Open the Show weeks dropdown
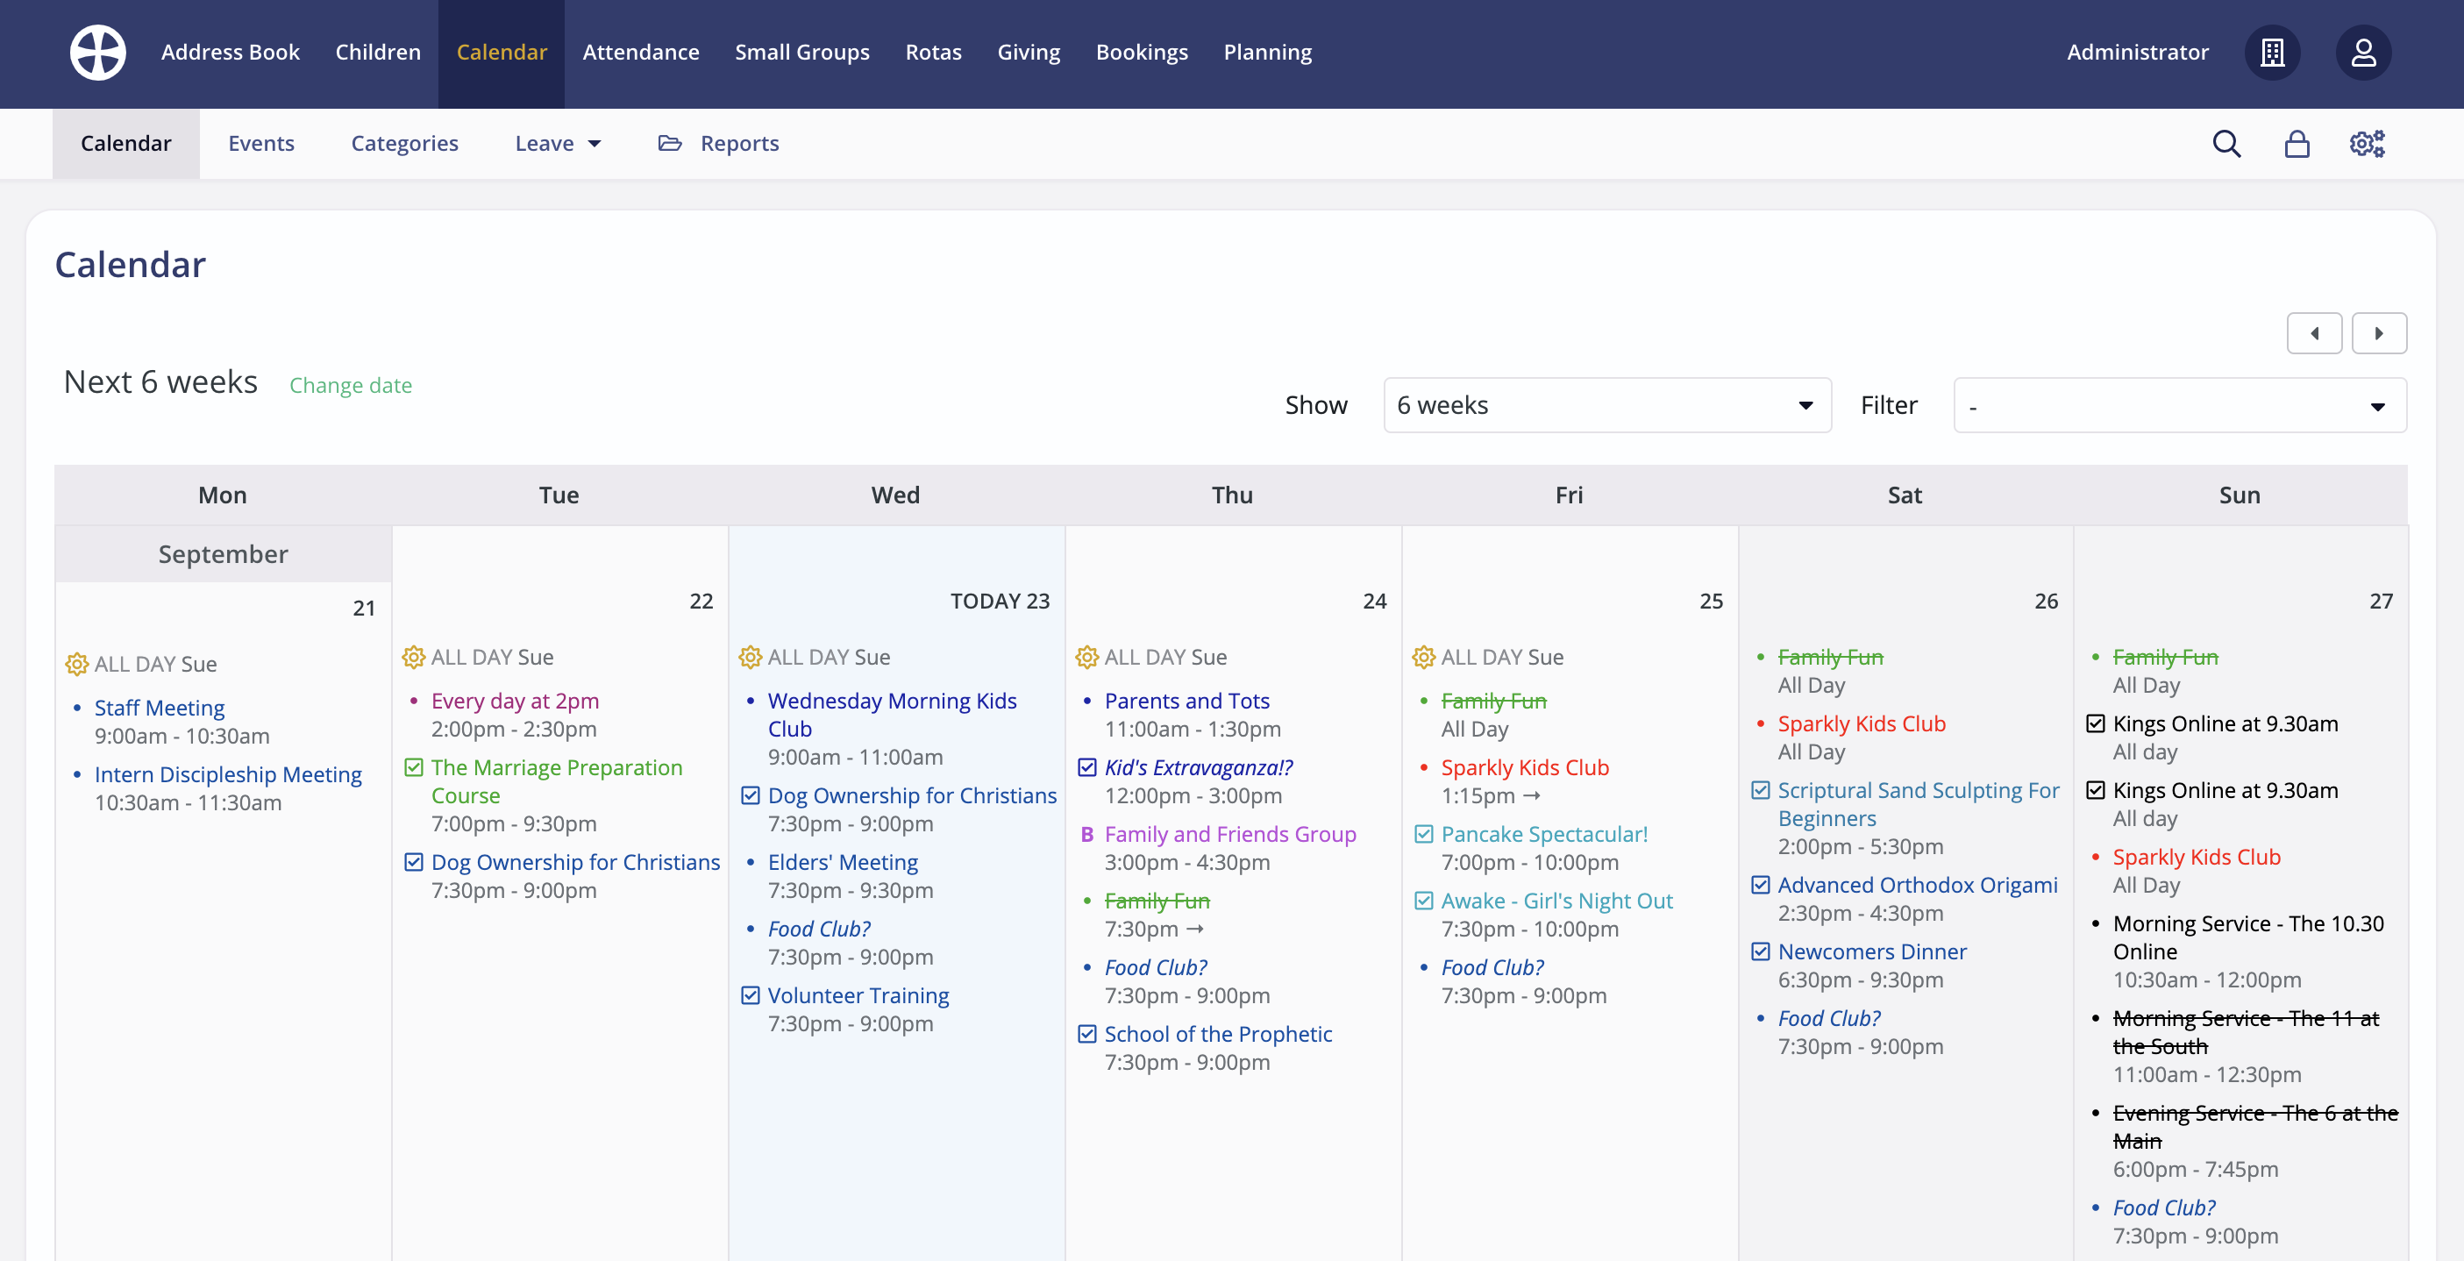The width and height of the screenshot is (2464, 1261). coord(1606,405)
